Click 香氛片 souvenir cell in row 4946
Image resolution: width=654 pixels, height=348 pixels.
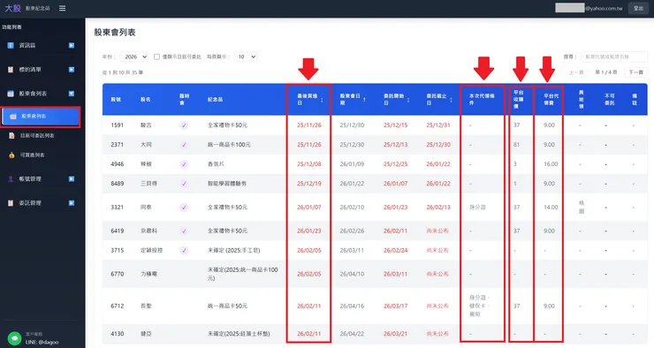(x=216, y=164)
